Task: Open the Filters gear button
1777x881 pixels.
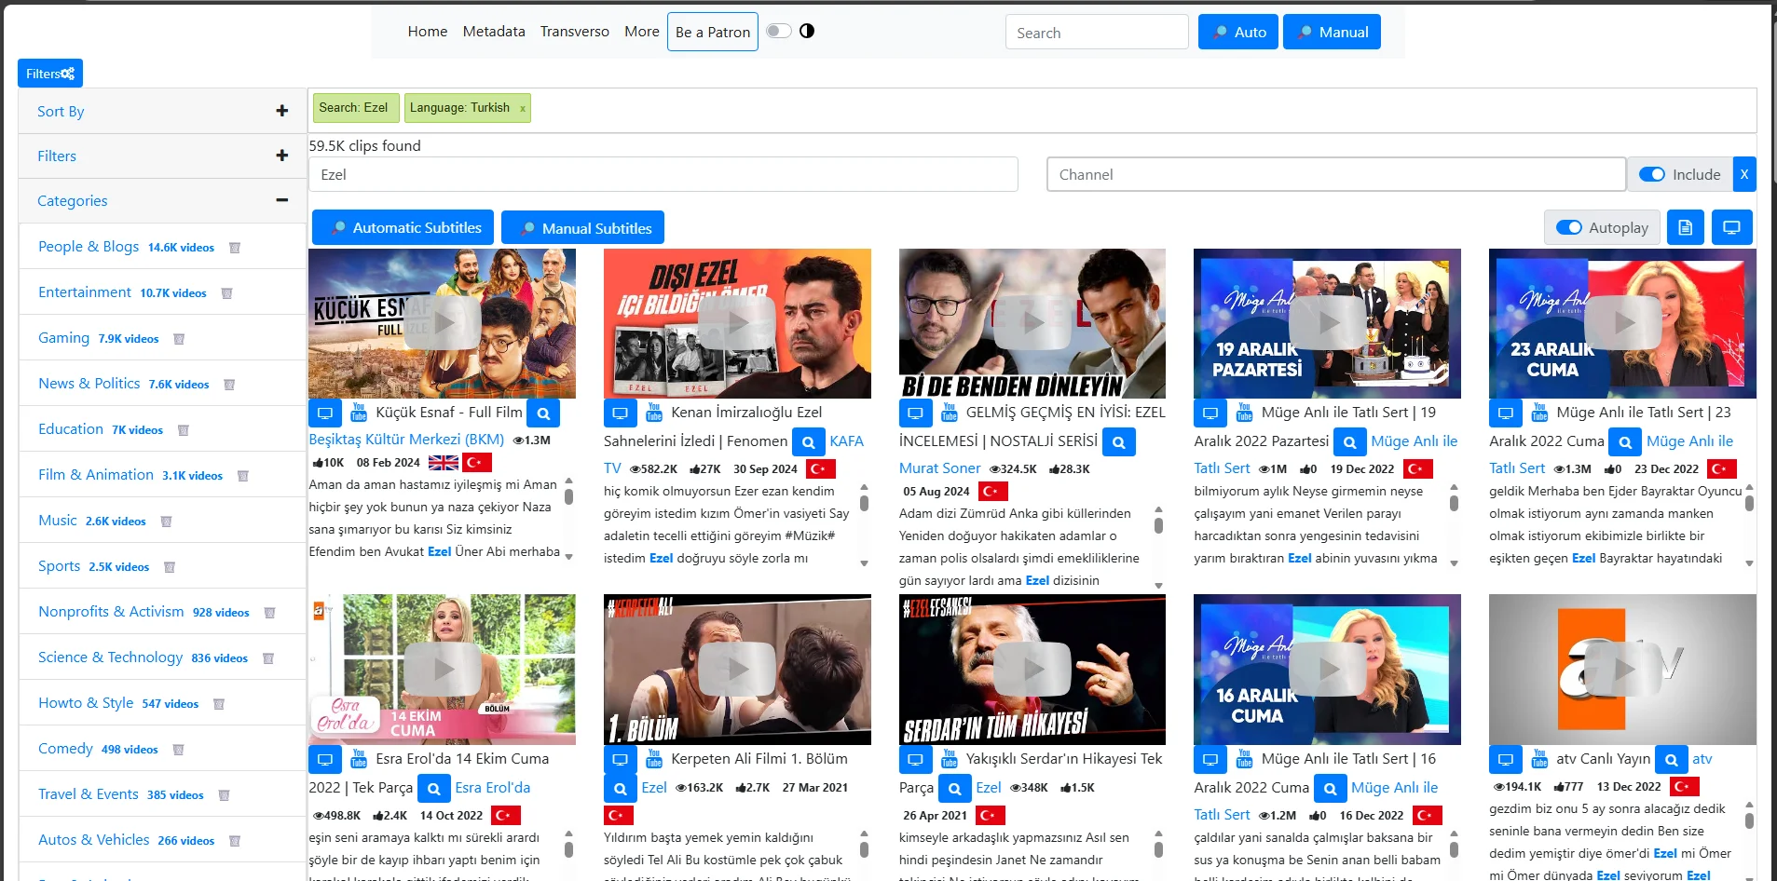Action: 50,74
